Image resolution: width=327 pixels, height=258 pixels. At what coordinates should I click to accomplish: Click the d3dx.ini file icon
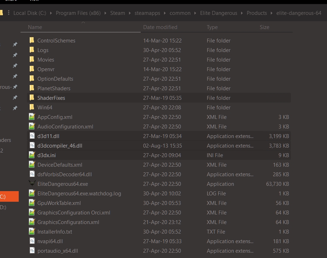coord(32,155)
